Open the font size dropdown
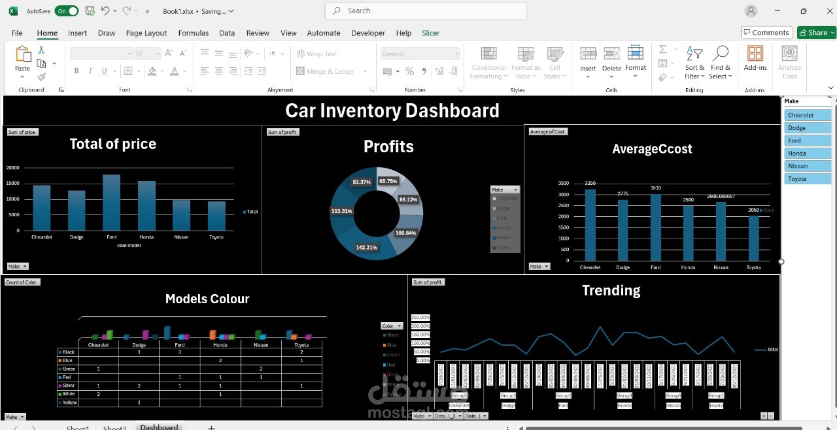Viewport: 837px width, 430px height. coord(158,54)
